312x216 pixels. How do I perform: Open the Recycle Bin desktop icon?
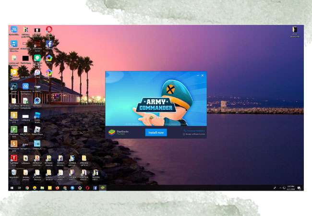coord(14,172)
